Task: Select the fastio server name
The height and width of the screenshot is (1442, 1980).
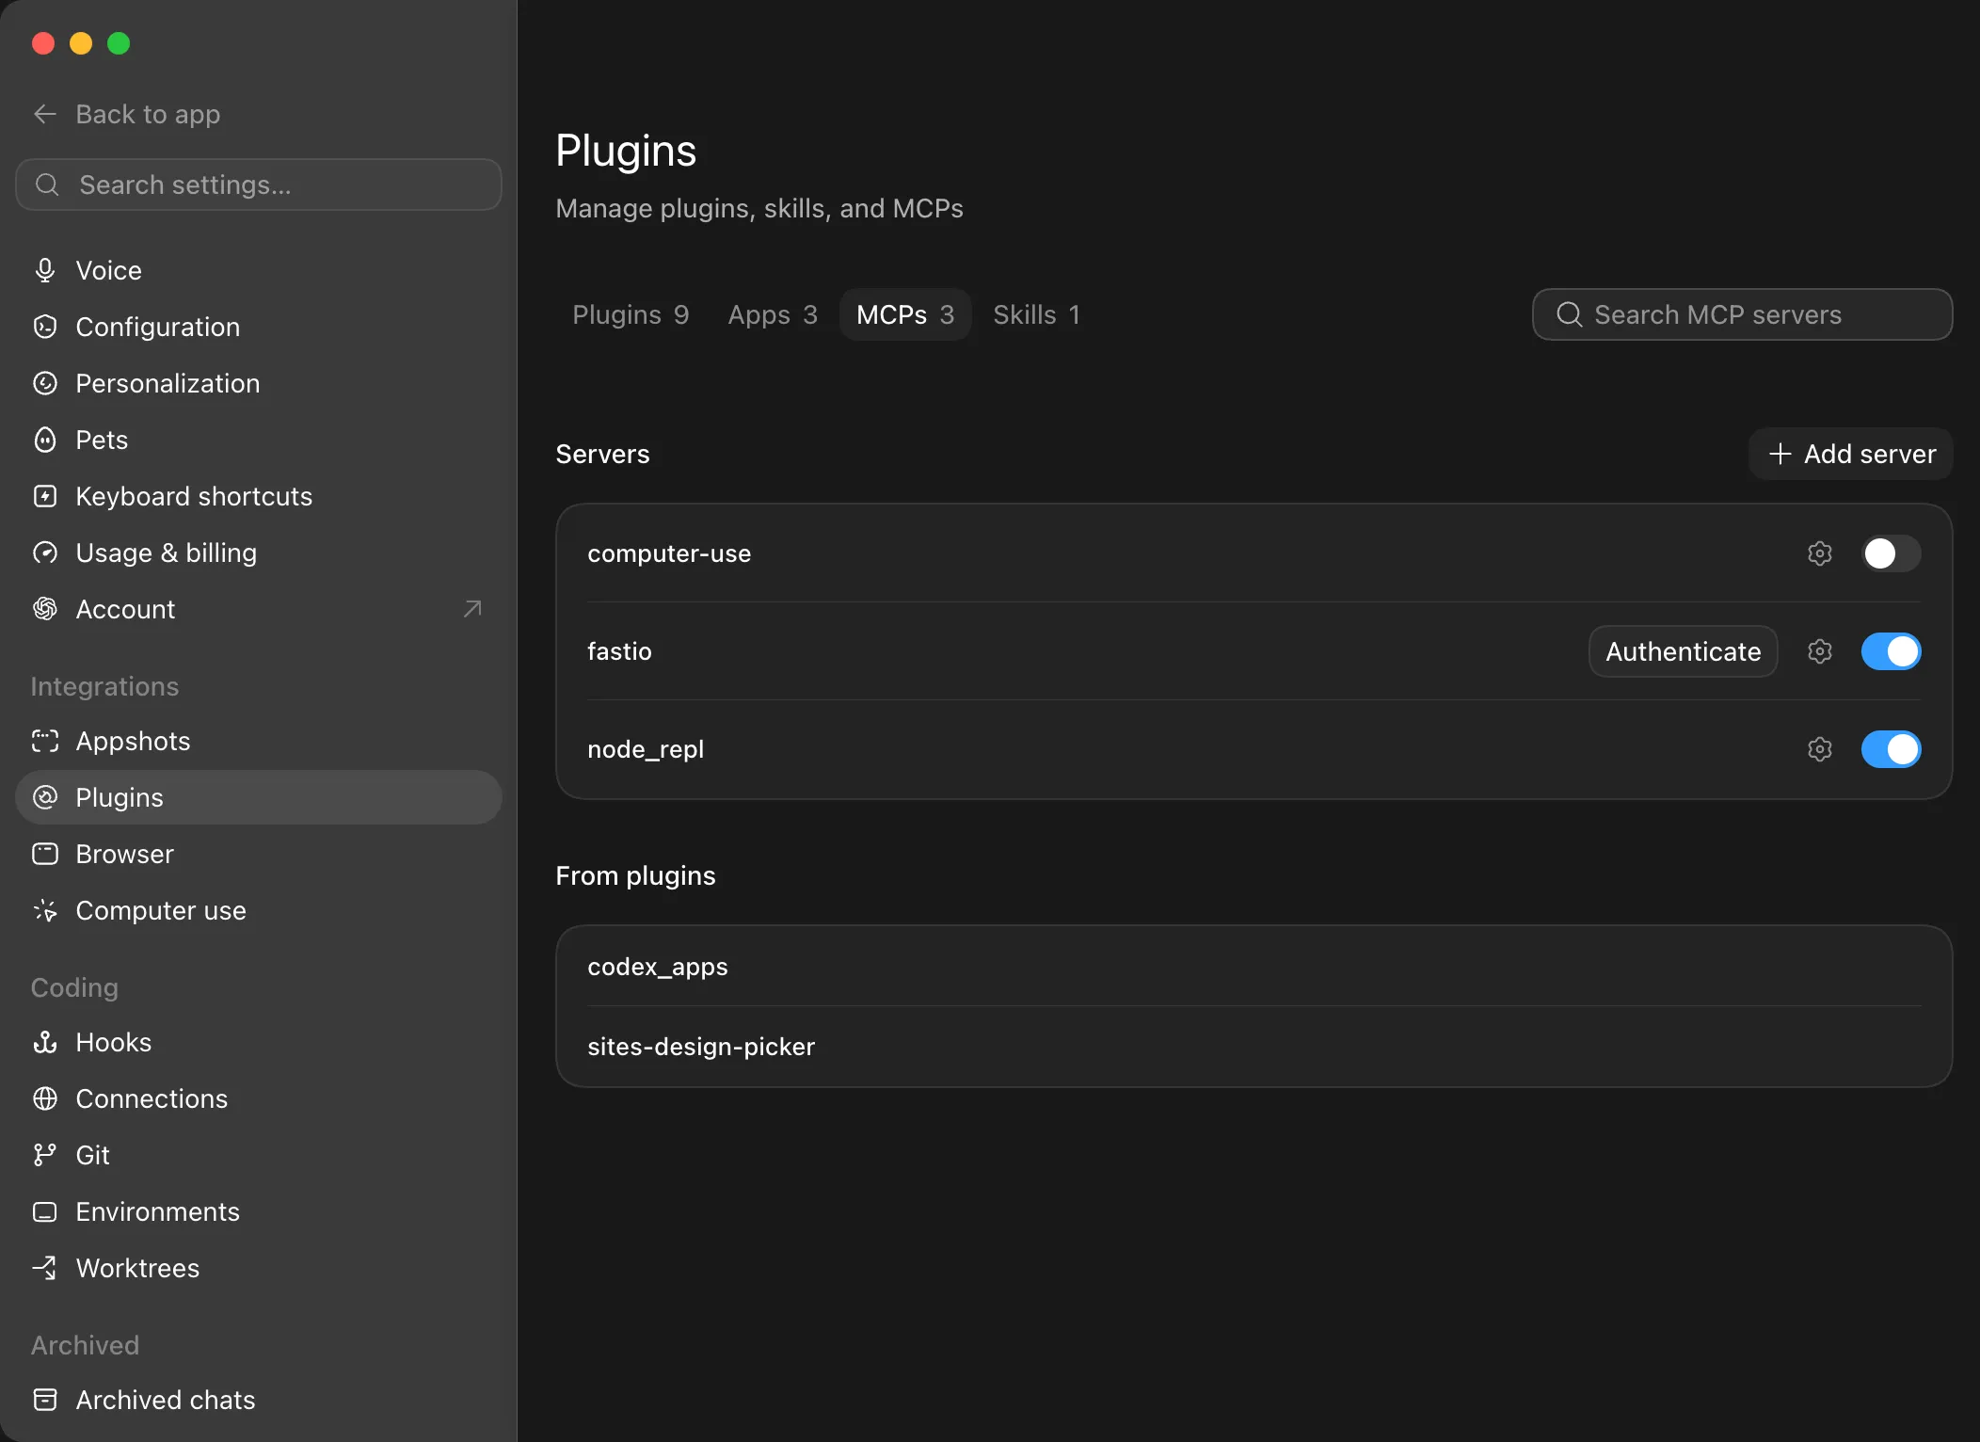Action: (619, 651)
